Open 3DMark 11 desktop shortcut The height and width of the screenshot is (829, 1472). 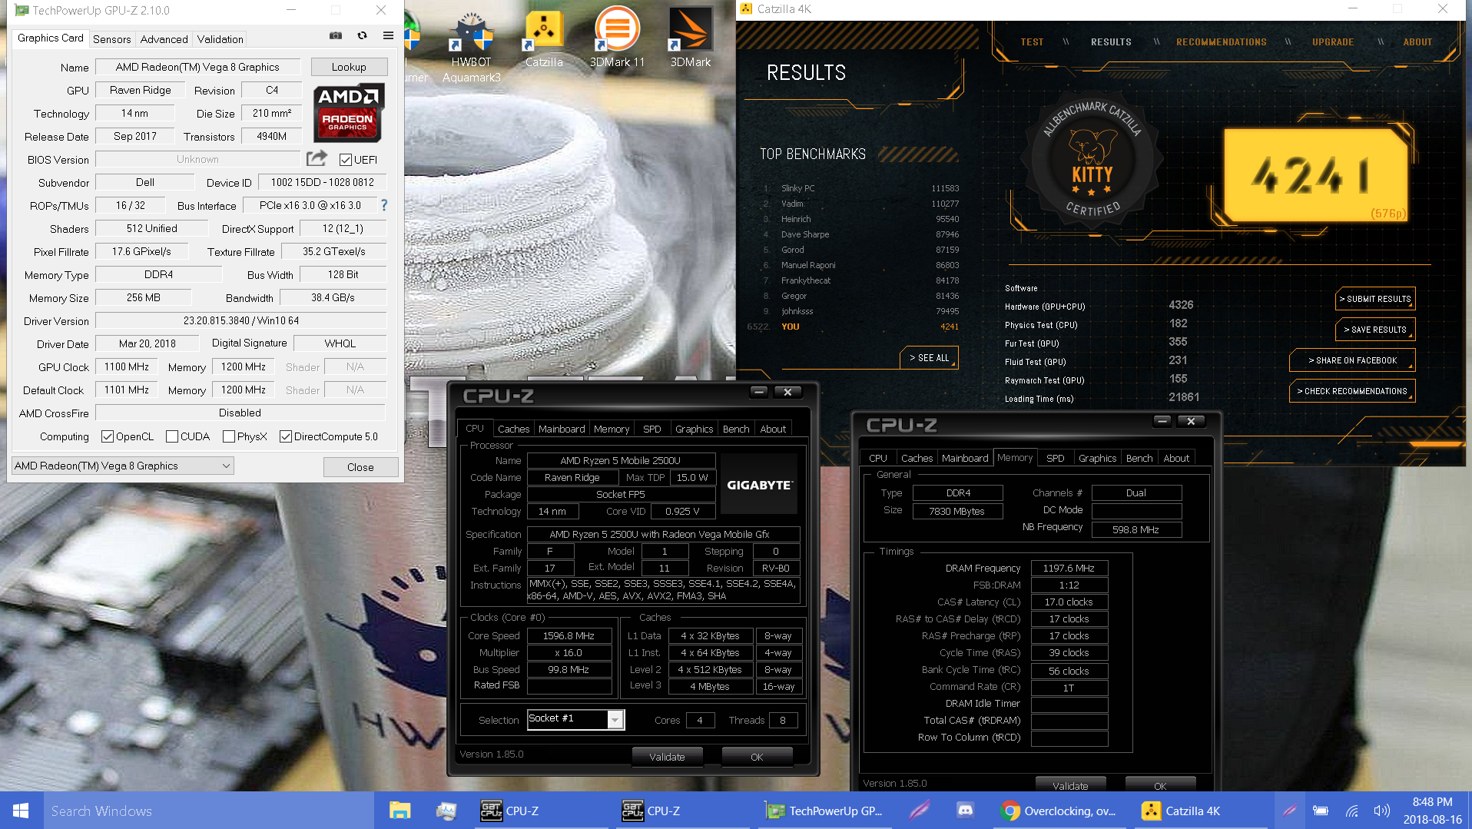(617, 38)
